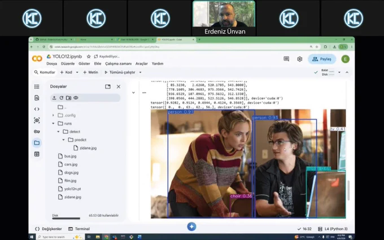Open the Dosya menu

tap(52, 63)
